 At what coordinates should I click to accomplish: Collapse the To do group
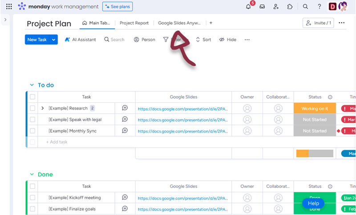(32, 85)
